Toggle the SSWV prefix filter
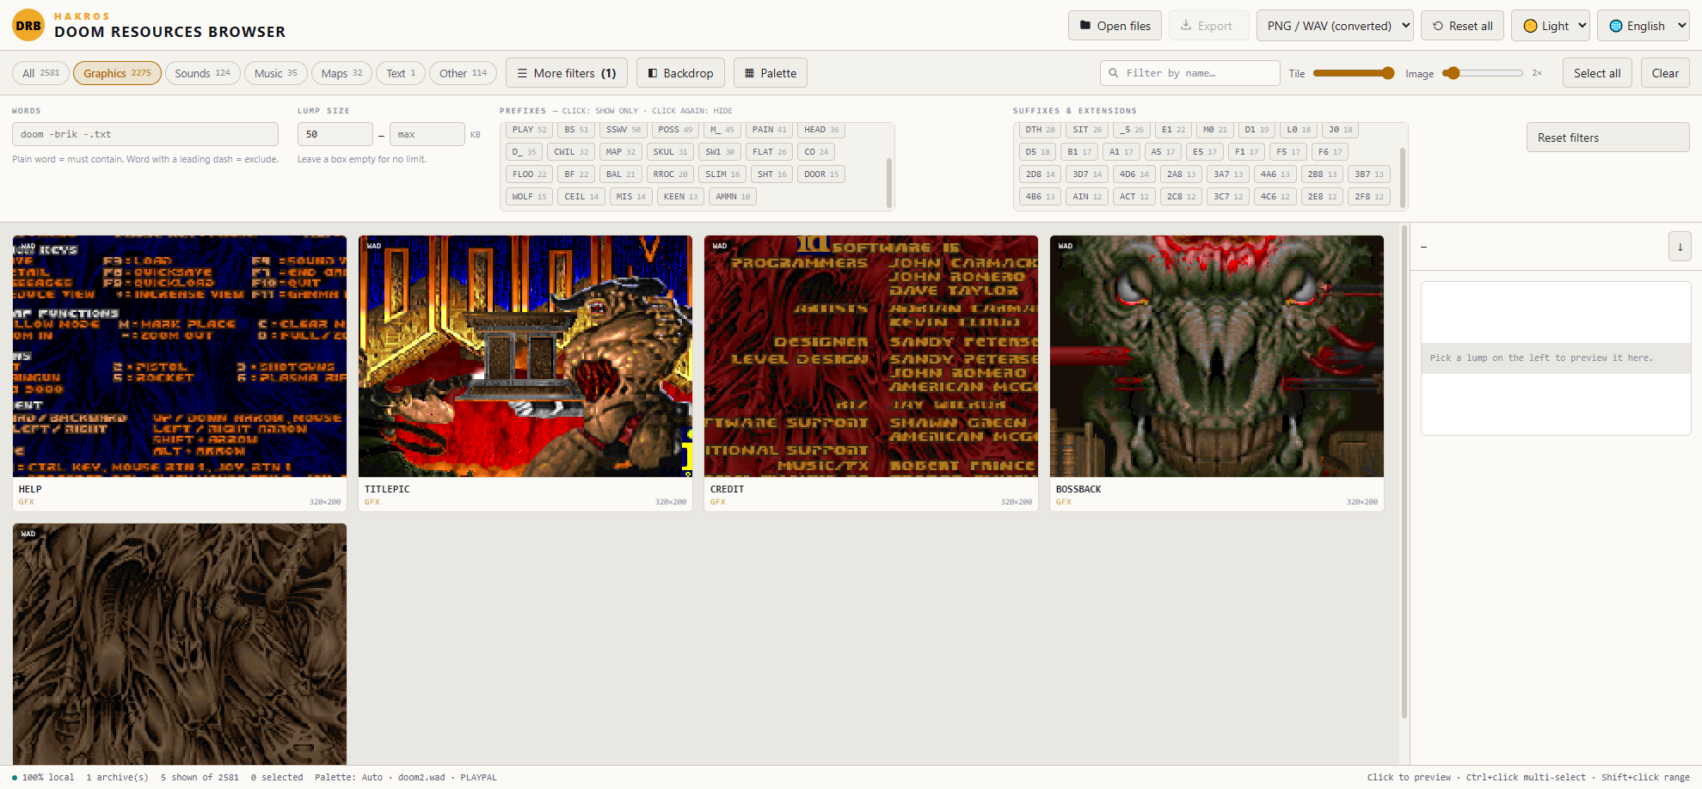 623,130
